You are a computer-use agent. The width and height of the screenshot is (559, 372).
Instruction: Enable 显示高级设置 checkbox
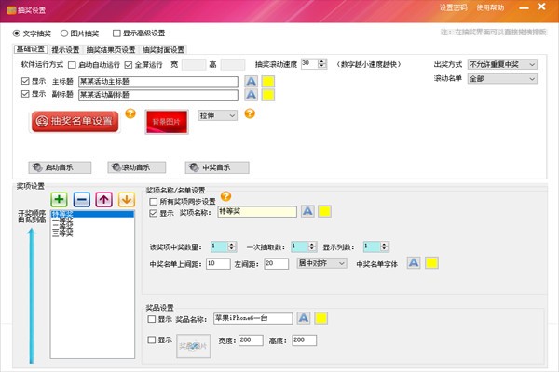[116, 33]
